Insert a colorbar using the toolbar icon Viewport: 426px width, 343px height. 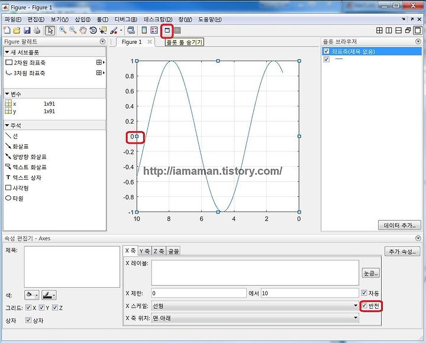(144, 30)
